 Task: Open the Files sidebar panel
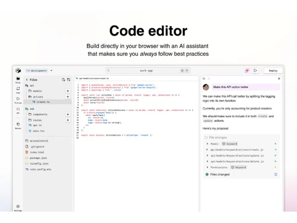[18, 80]
